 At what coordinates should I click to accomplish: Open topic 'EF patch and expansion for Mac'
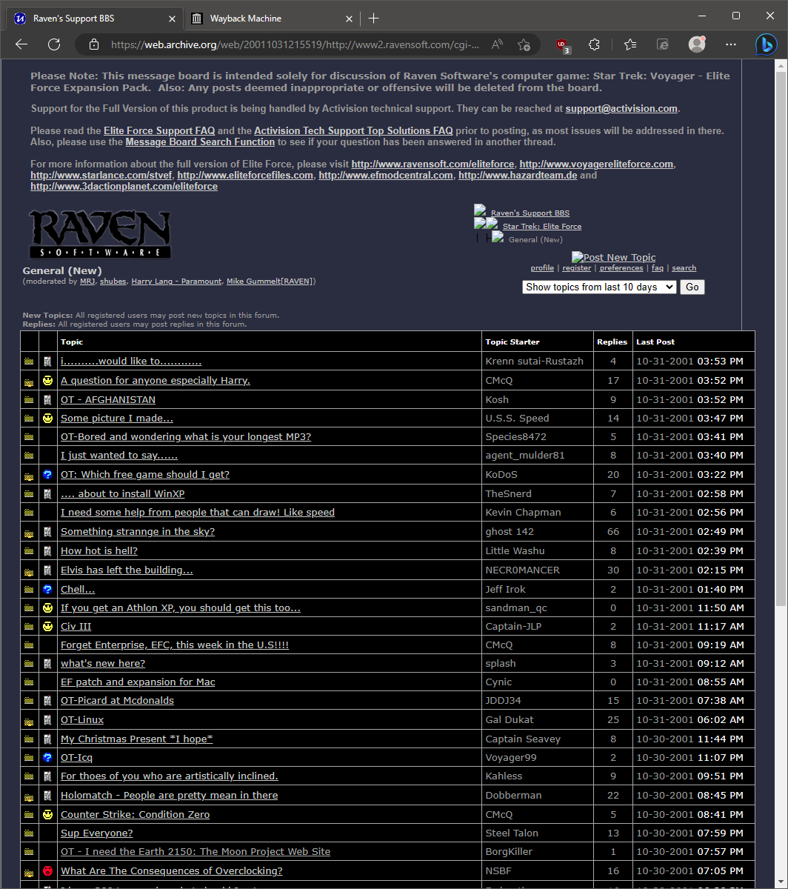138,682
